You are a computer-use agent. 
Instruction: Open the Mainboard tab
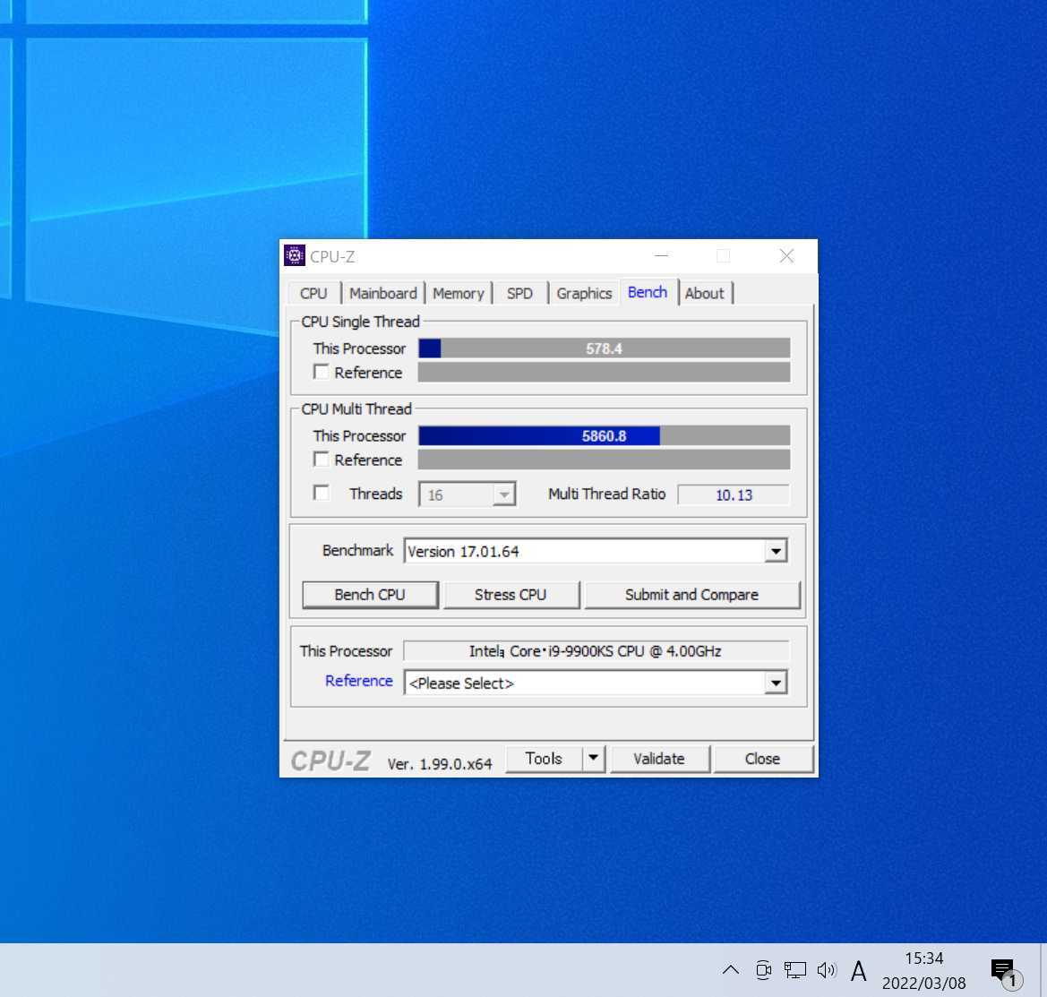(x=382, y=293)
